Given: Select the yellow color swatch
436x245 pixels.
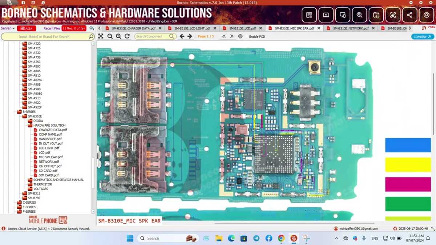Looking at the screenshot, I should (x=408, y=164).
